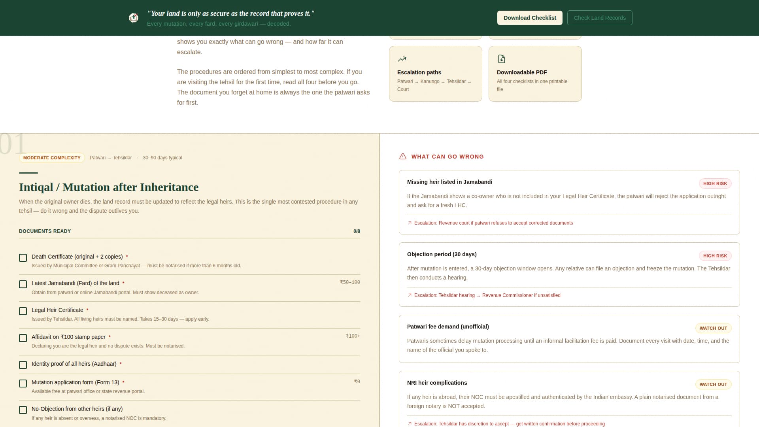Click the ₹0 cost for Form 13
The width and height of the screenshot is (759, 427).
coord(357,382)
